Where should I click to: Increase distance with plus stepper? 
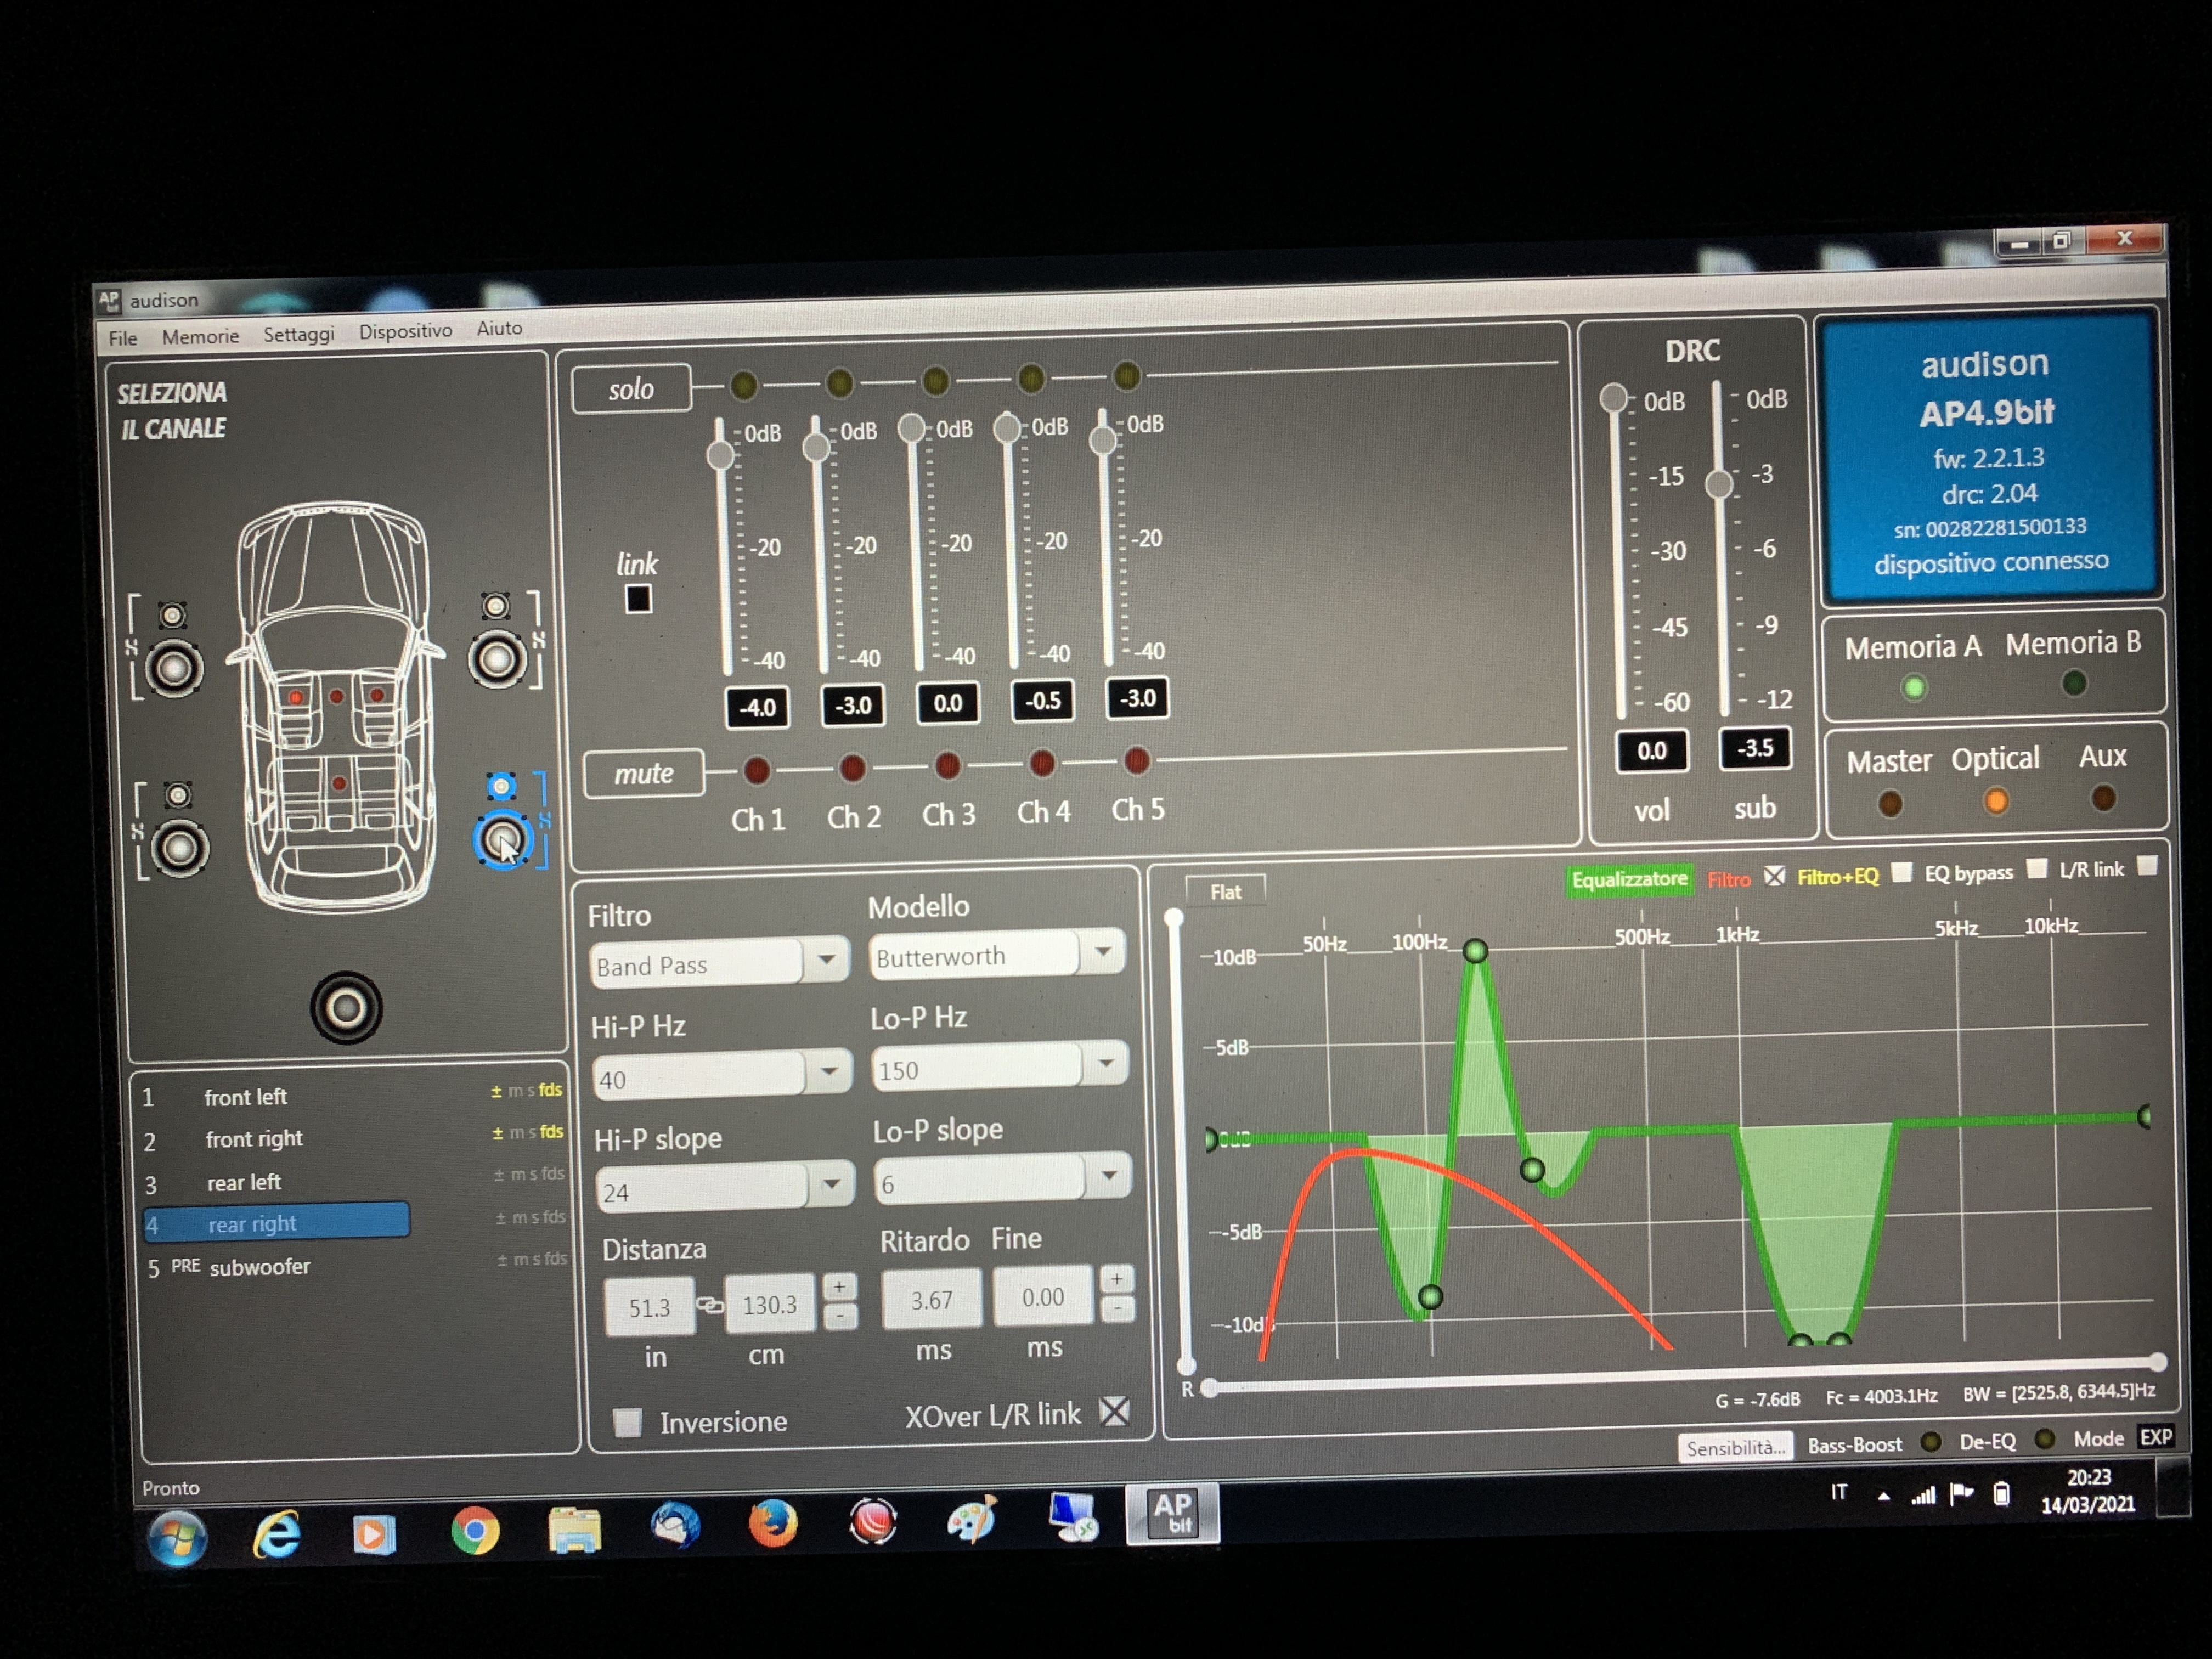839,1287
